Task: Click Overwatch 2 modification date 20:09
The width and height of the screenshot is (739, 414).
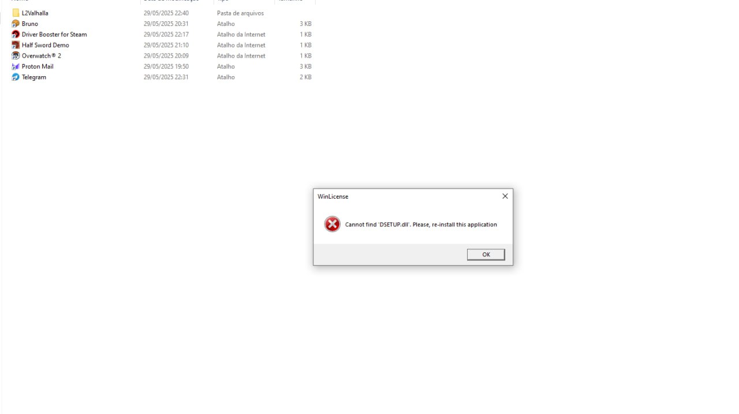Action: pyautogui.click(x=166, y=56)
